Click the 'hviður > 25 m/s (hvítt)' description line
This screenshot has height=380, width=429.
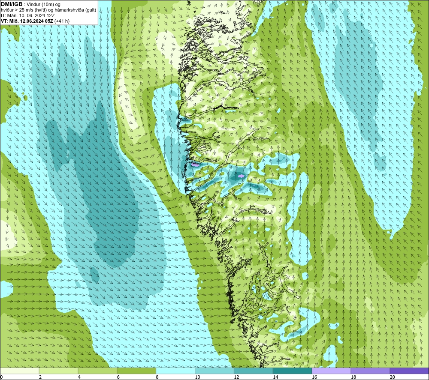tap(48, 10)
